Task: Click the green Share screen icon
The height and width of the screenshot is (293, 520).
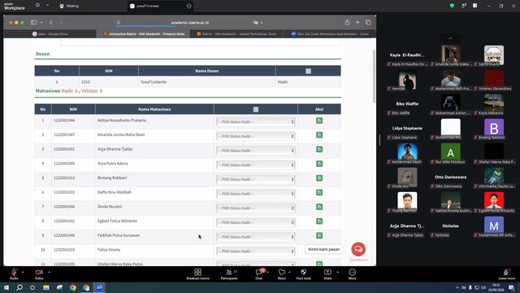Action: [x=327, y=274]
